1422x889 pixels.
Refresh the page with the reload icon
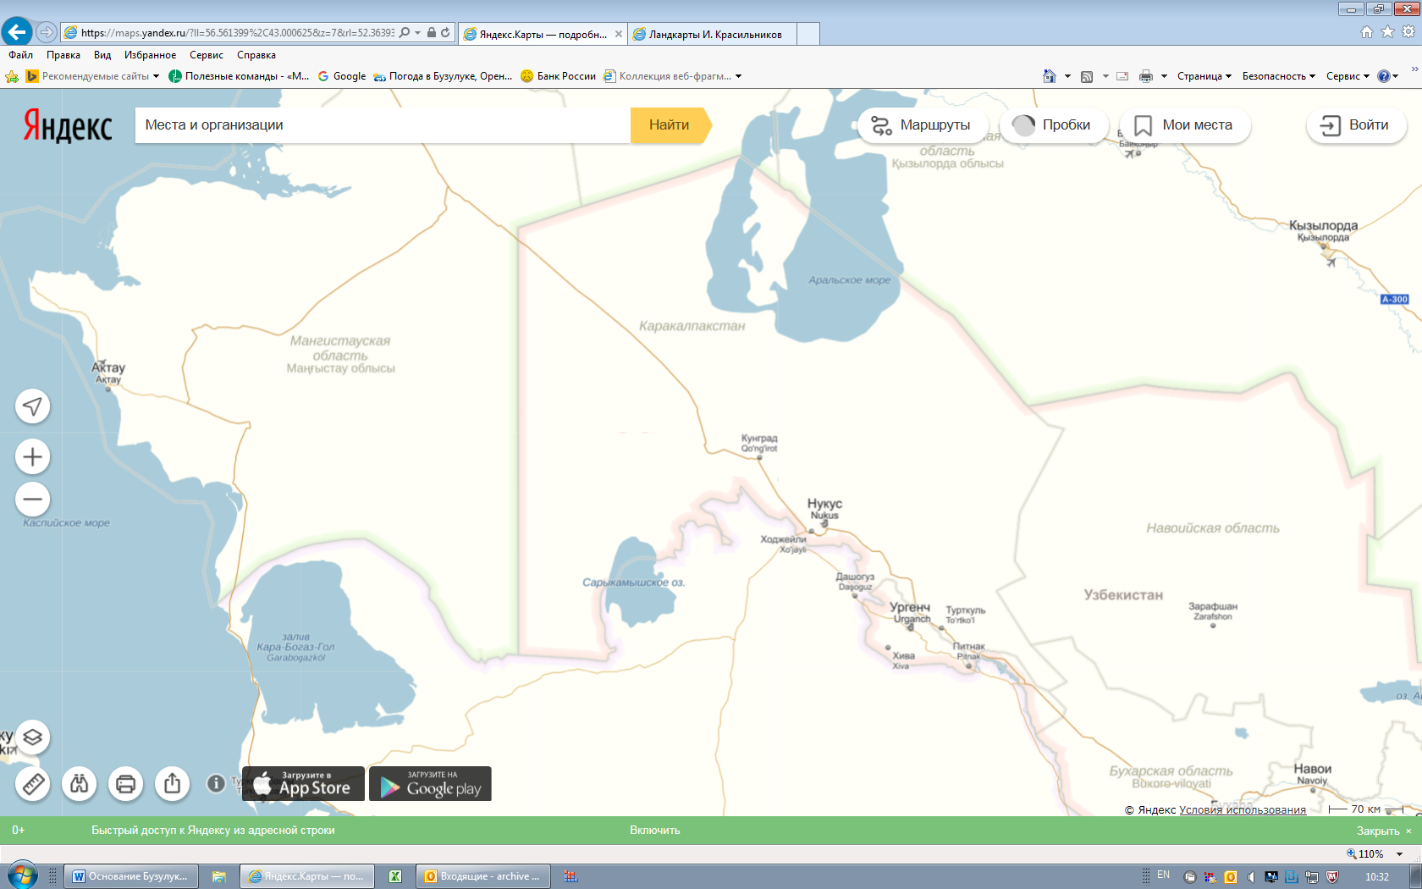tap(445, 32)
